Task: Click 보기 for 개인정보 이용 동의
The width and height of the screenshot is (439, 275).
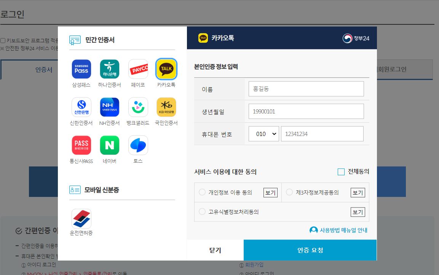Action: click(x=270, y=193)
